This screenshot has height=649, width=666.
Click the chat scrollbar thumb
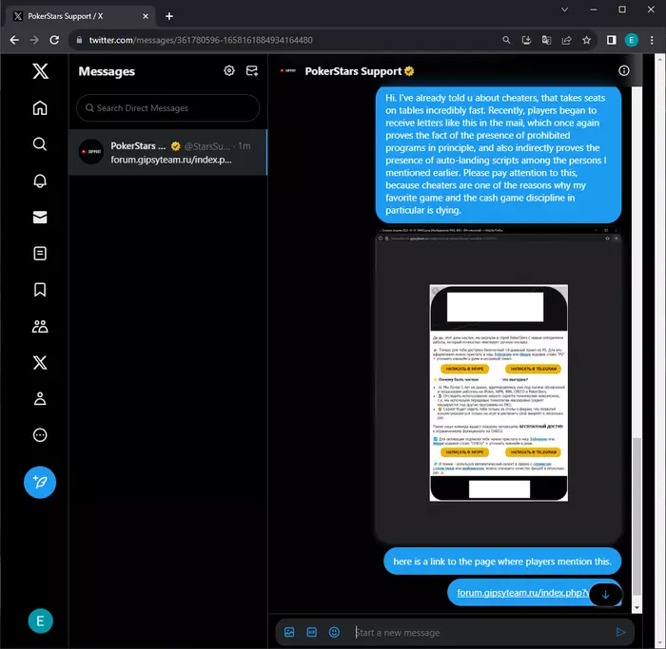637,516
